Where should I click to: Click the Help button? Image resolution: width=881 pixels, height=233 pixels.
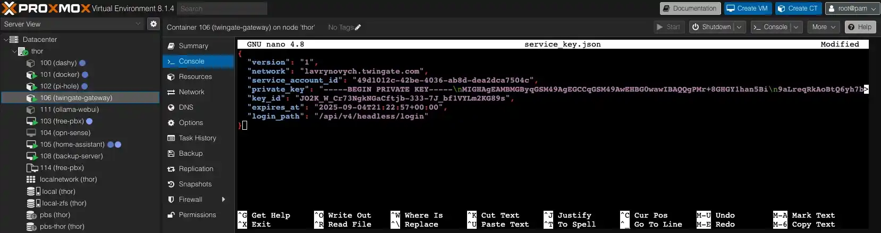860,27
